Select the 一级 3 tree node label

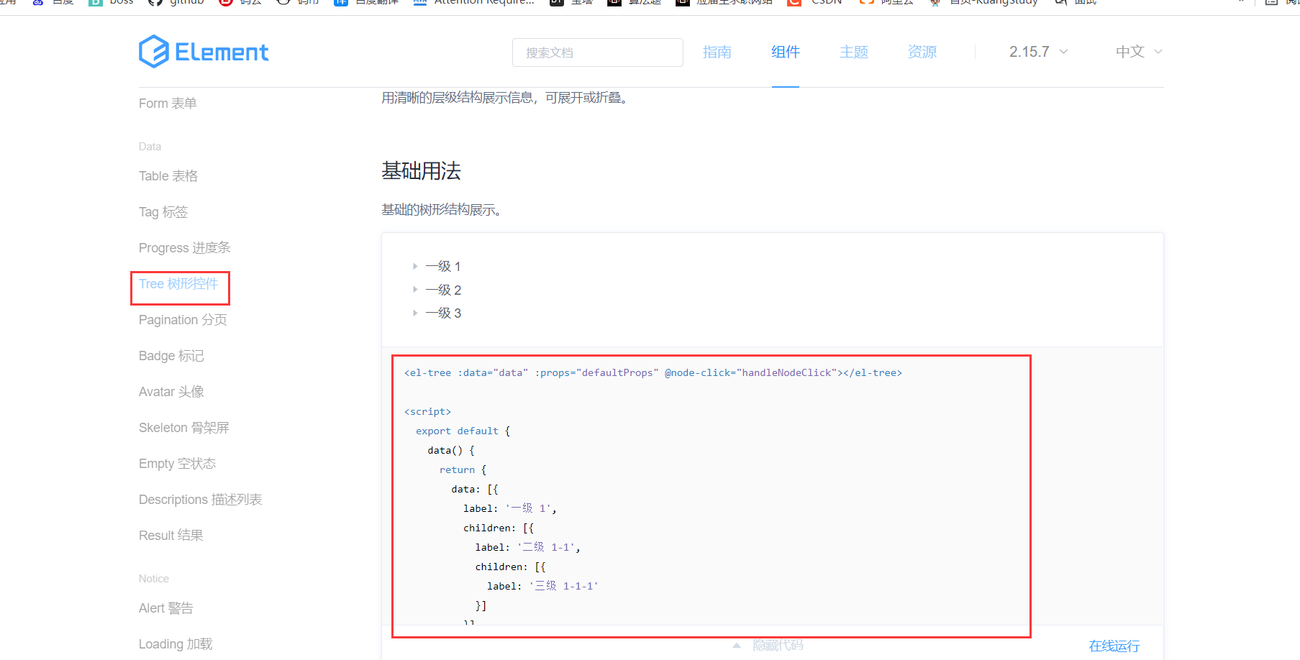[443, 313]
